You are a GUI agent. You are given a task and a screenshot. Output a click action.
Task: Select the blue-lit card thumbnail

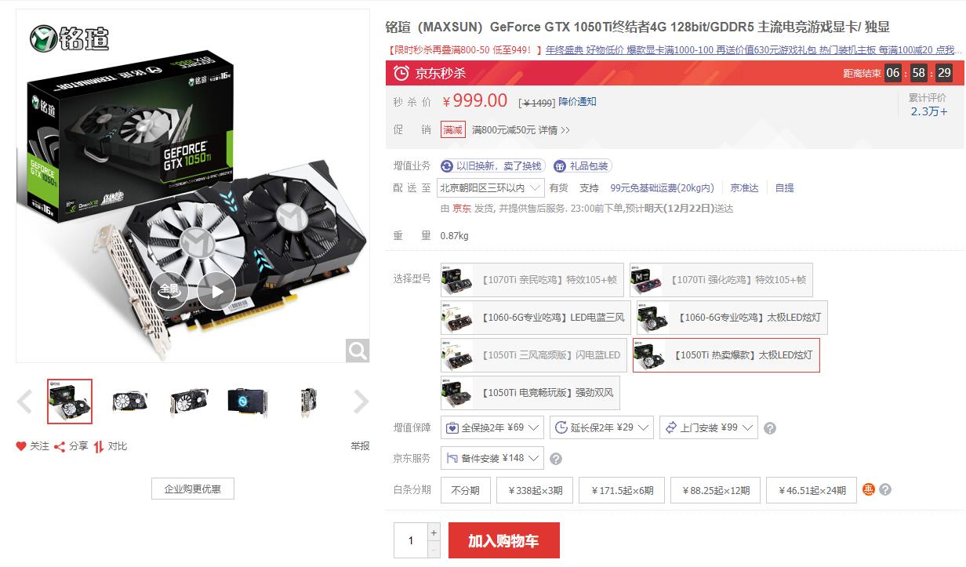click(x=248, y=401)
